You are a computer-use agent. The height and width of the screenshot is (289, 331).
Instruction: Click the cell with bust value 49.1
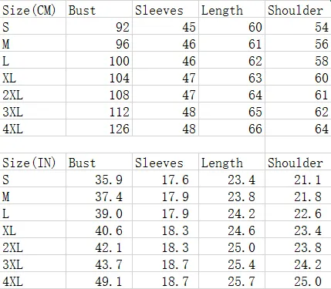(x=99, y=281)
